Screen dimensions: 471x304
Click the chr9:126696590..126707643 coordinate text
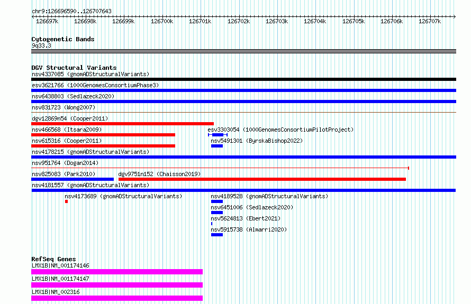point(71,11)
